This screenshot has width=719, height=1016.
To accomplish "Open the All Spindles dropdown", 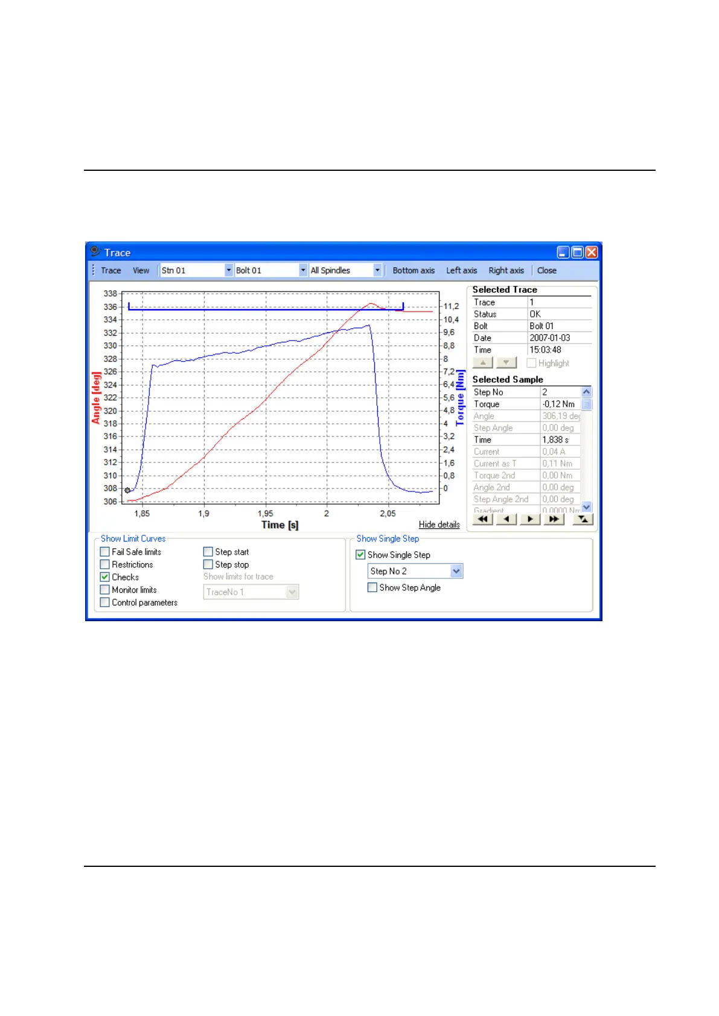I will click(x=377, y=270).
